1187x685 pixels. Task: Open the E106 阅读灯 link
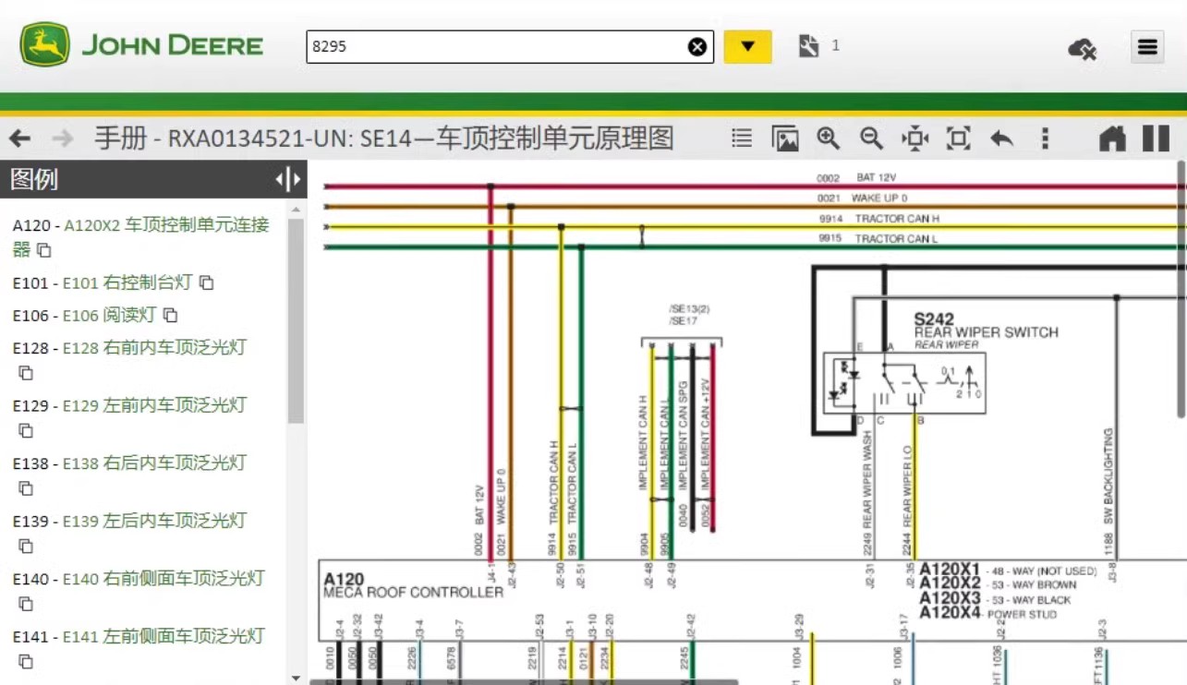pyautogui.click(x=108, y=315)
